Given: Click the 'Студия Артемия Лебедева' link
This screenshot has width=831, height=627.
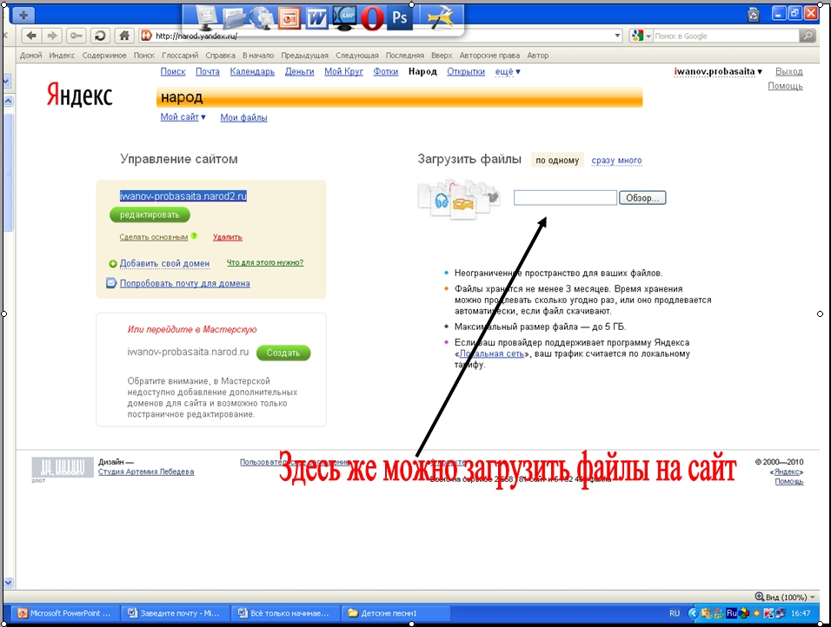Looking at the screenshot, I should [146, 472].
